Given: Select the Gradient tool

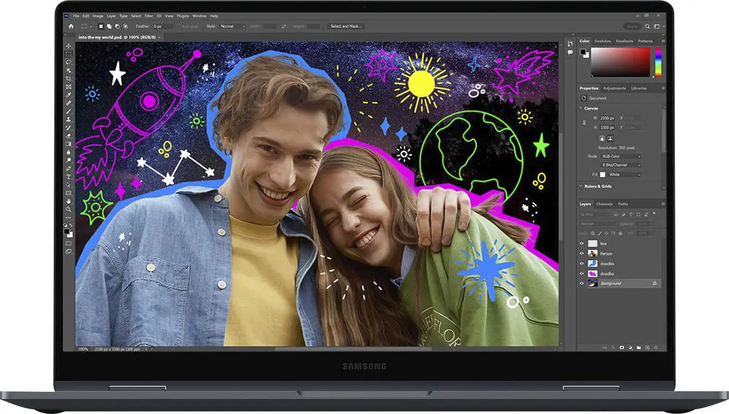Looking at the screenshot, I should 69,144.
